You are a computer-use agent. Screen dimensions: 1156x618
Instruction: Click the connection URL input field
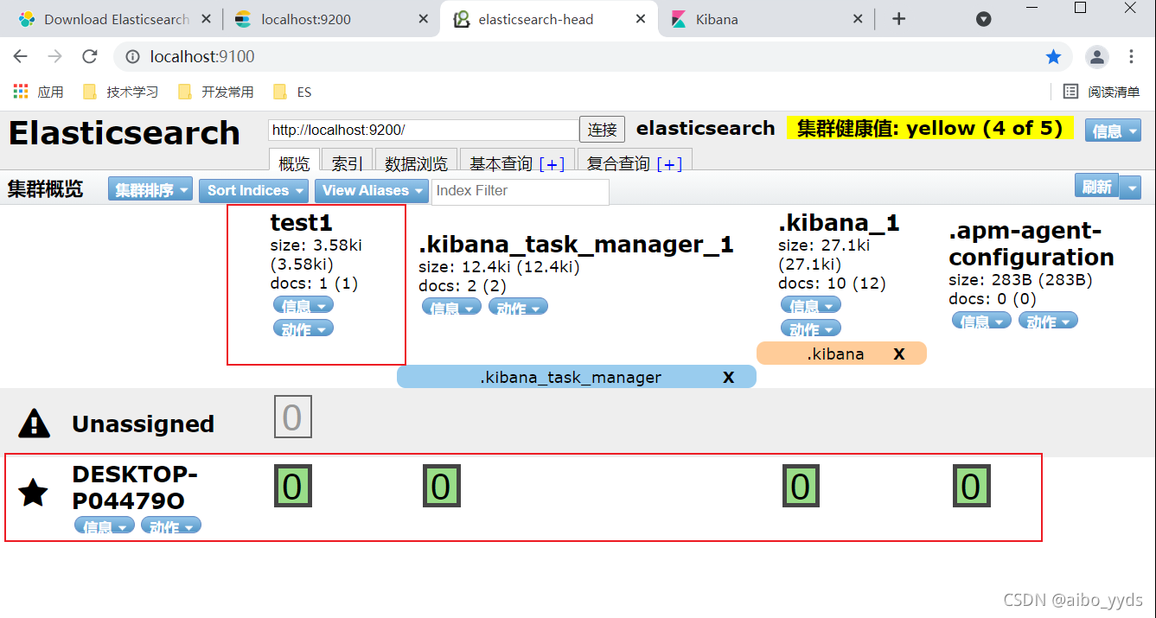click(x=424, y=130)
